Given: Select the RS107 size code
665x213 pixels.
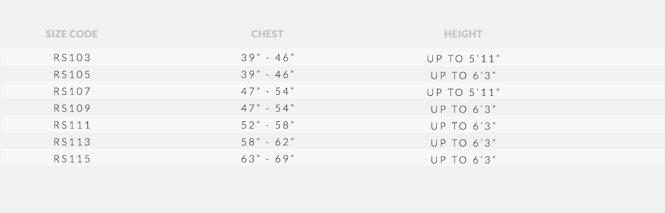Looking at the screenshot, I should (x=72, y=92).
